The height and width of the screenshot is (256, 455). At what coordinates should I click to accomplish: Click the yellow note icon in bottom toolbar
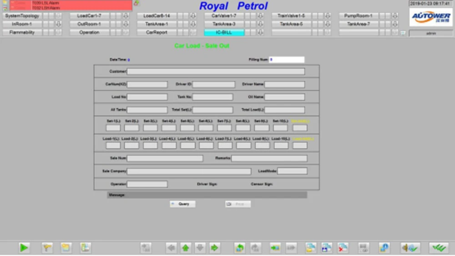(x=66, y=248)
